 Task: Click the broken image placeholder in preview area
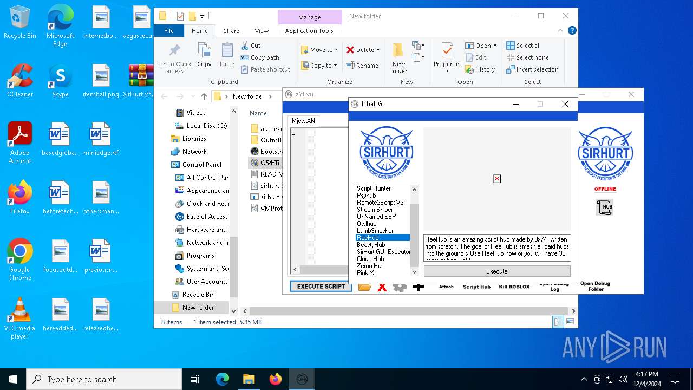pos(497,179)
